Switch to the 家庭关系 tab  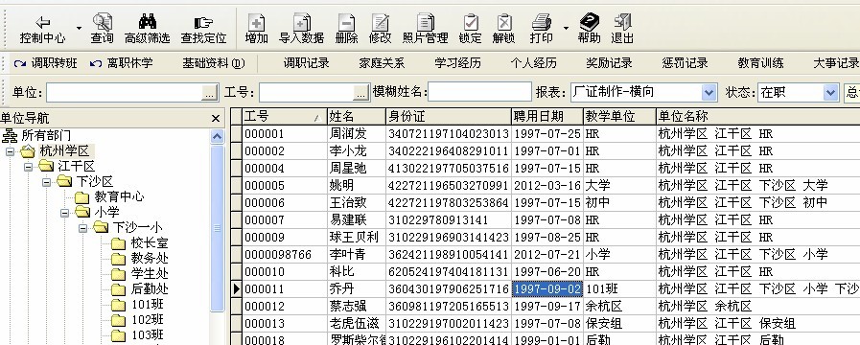pyautogui.click(x=382, y=63)
